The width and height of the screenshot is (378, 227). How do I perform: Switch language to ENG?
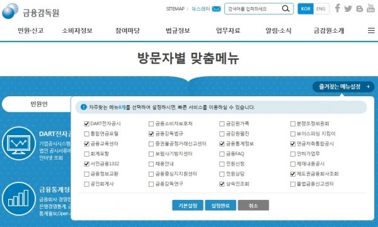coord(321,9)
